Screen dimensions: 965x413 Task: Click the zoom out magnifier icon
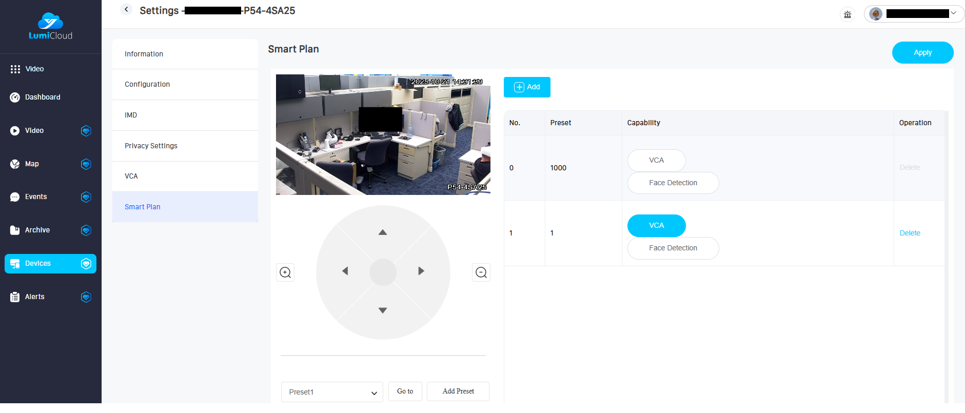pos(481,272)
